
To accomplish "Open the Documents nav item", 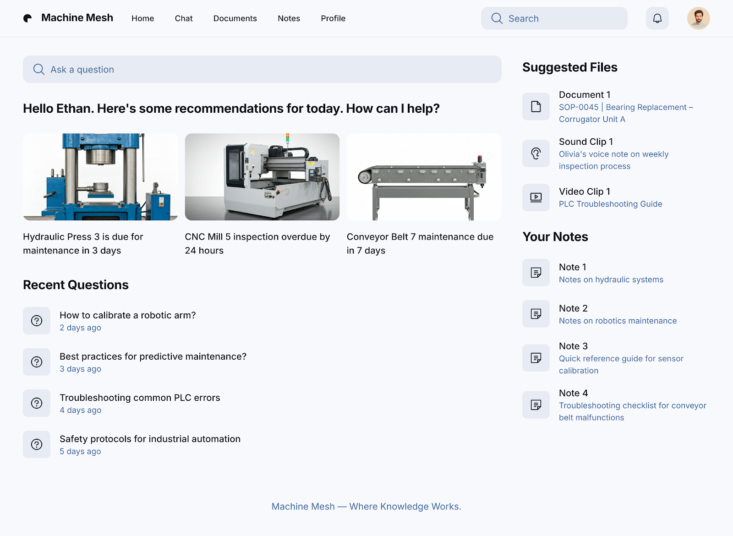I will point(235,18).
